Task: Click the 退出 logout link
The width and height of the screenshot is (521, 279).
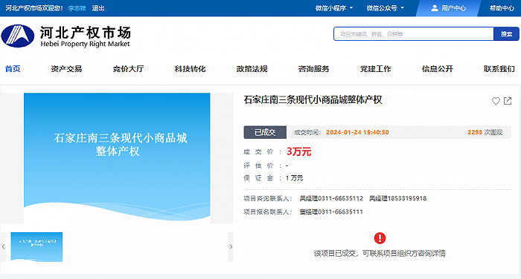Action: [98, 8]
